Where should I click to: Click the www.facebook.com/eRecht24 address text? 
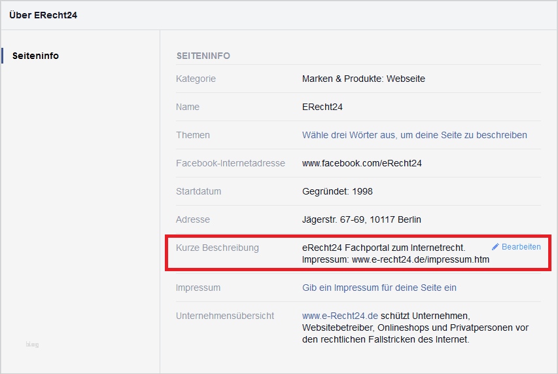pos(362,163)
